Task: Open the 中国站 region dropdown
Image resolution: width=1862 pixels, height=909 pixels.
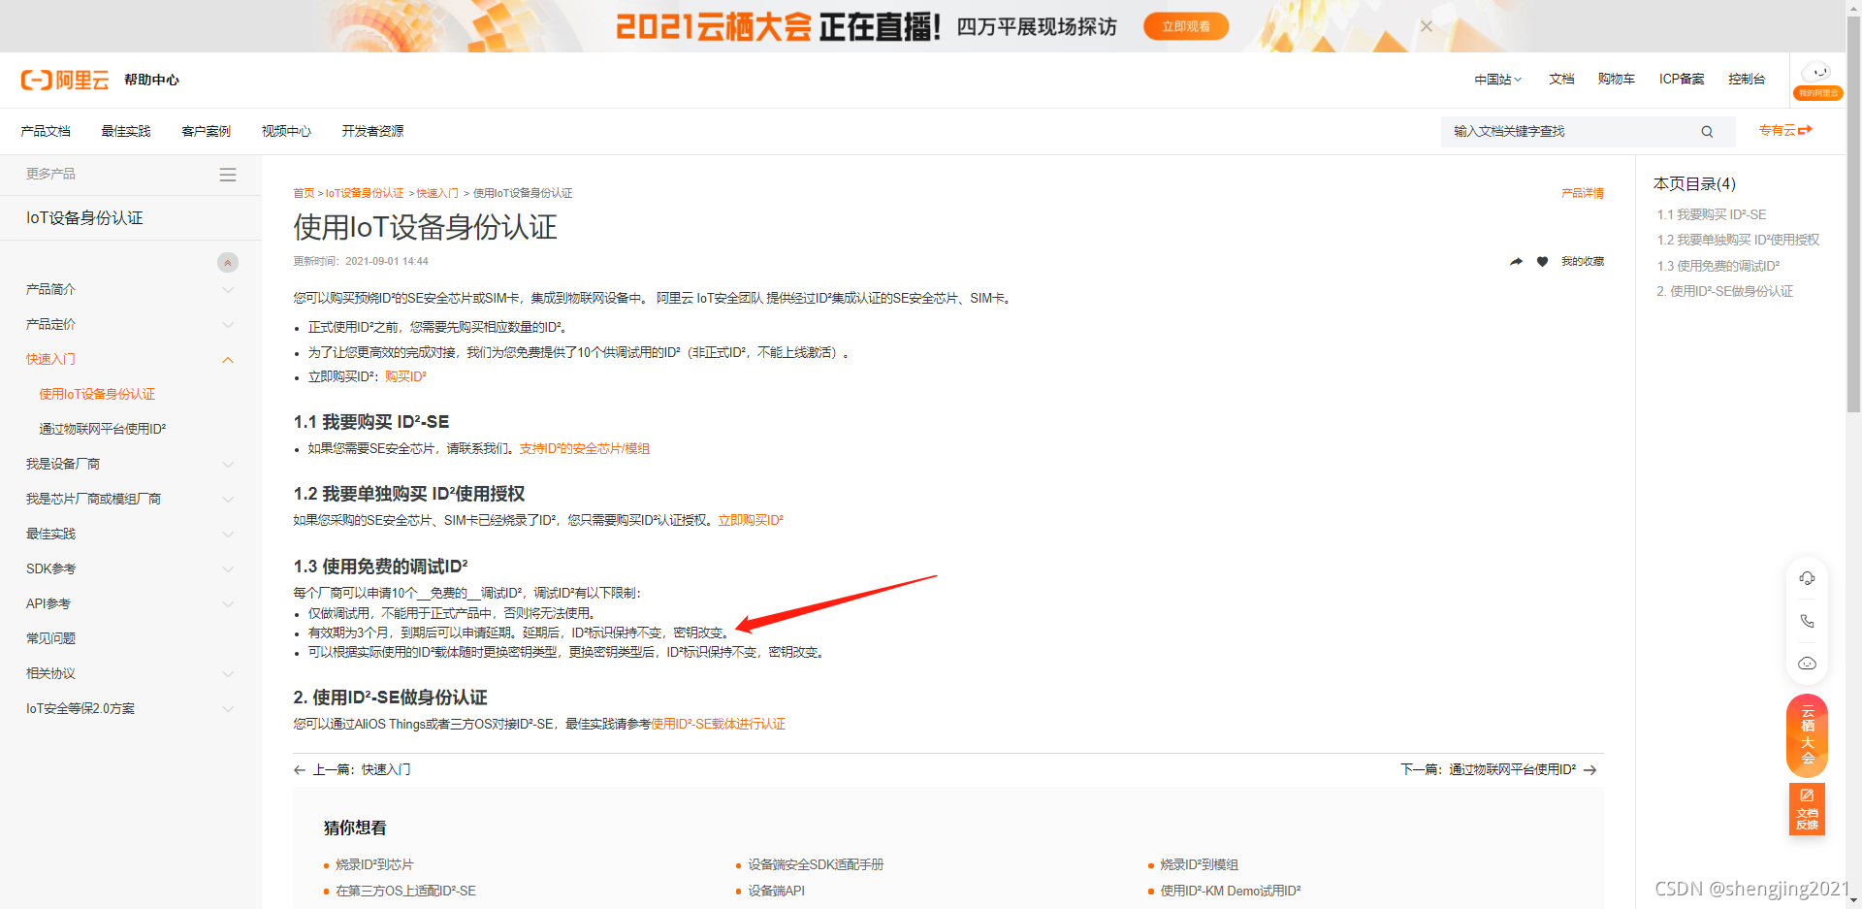Action: pyautogui.click(x=1498, y=80)
